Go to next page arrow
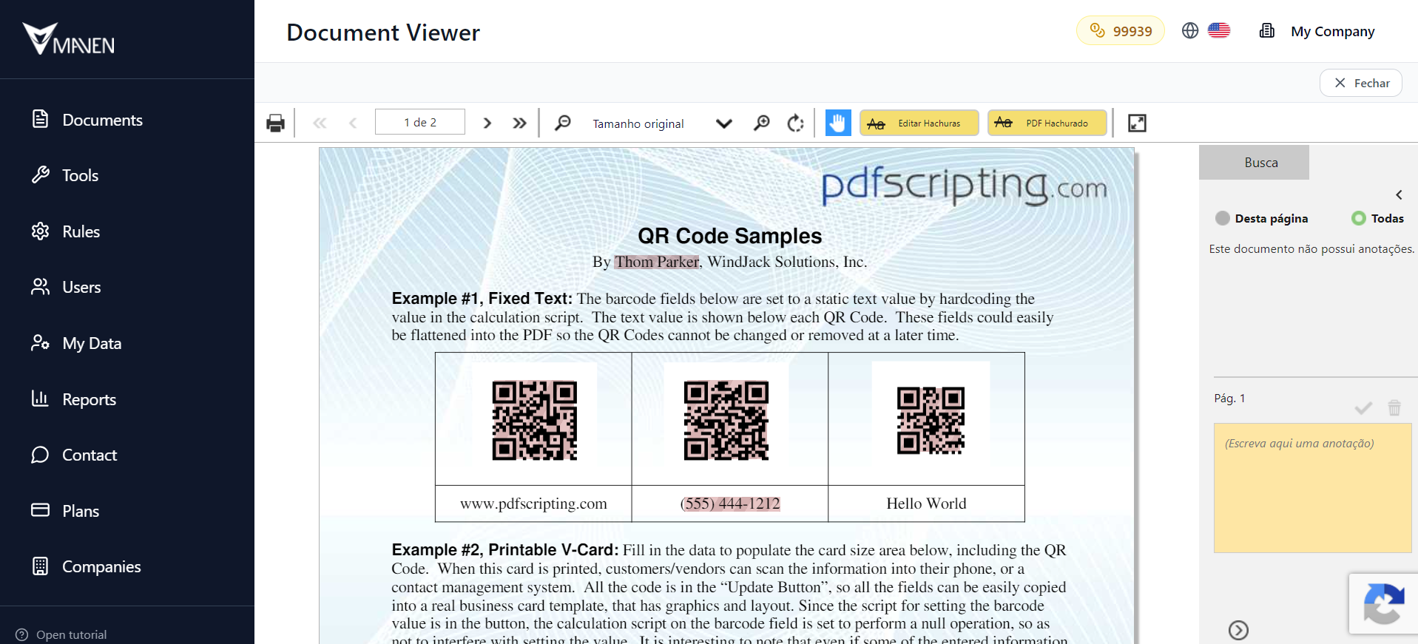The width and height of the screenshot is (1418, 644). [487, 123]
